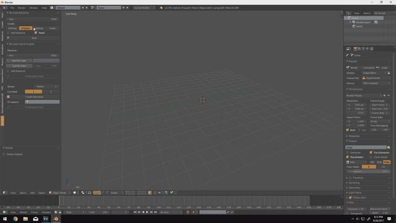Screen dimensions: 396x223
Task: Toggle the Motion Blur checkbox
Action: pyautogui.click(x=350, y=198)
